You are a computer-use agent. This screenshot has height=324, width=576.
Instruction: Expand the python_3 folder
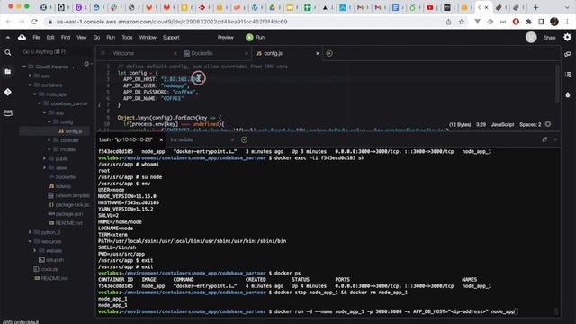click(30, 232)
